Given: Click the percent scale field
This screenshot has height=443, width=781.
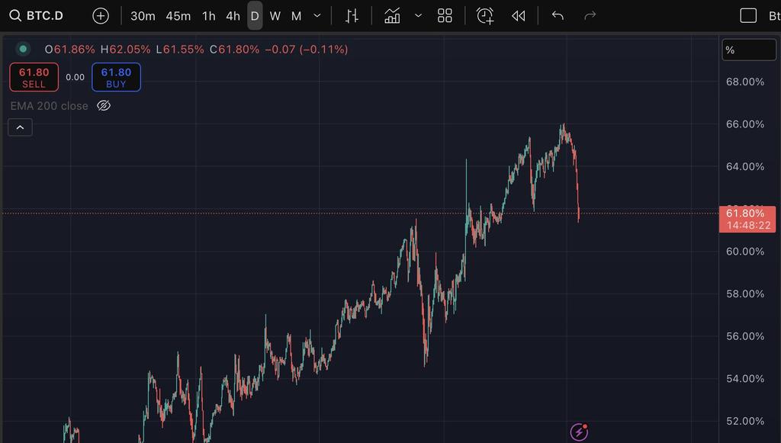Looking at the screenshot, I should coord(749,50).
